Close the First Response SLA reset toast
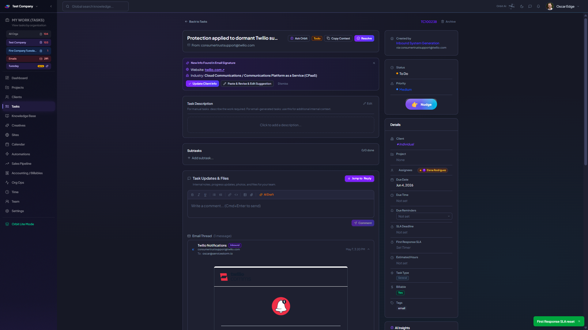The height and width of the screenshot is (330, 588). coord(579,321)
